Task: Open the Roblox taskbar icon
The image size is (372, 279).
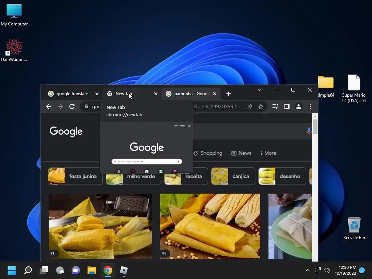Action: 124,270
